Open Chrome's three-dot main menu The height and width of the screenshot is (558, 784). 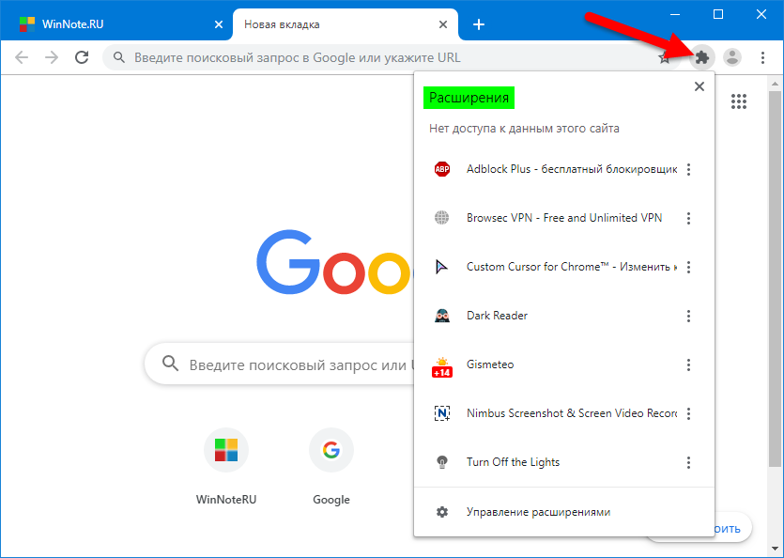[x=762, y=57]
